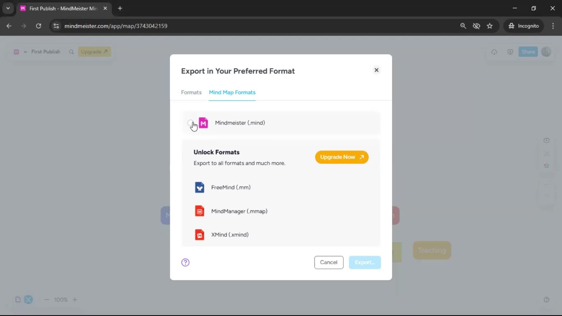Click the Upgrade Now button

pos(342,157)
